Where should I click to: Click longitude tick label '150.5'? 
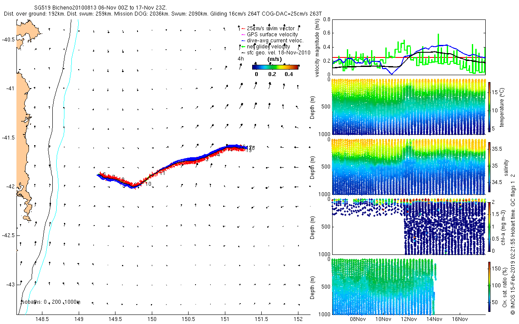coord(188,319)
